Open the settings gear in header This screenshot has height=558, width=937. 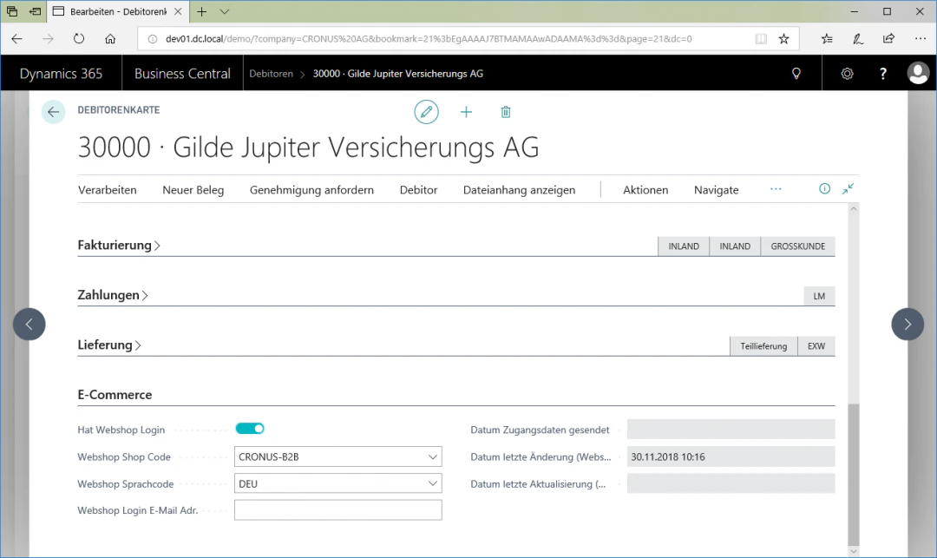(x=847, y=74)
